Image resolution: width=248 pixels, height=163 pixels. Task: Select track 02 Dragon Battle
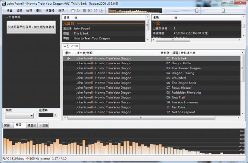pos(152,63)
